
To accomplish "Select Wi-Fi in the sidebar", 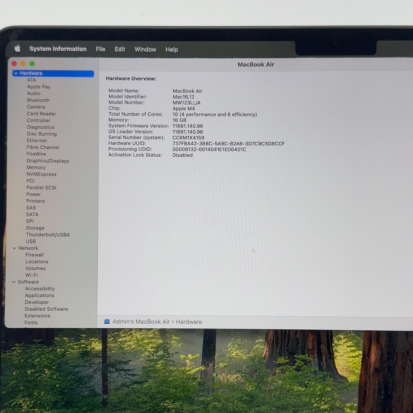I will (x=32, y=275).
